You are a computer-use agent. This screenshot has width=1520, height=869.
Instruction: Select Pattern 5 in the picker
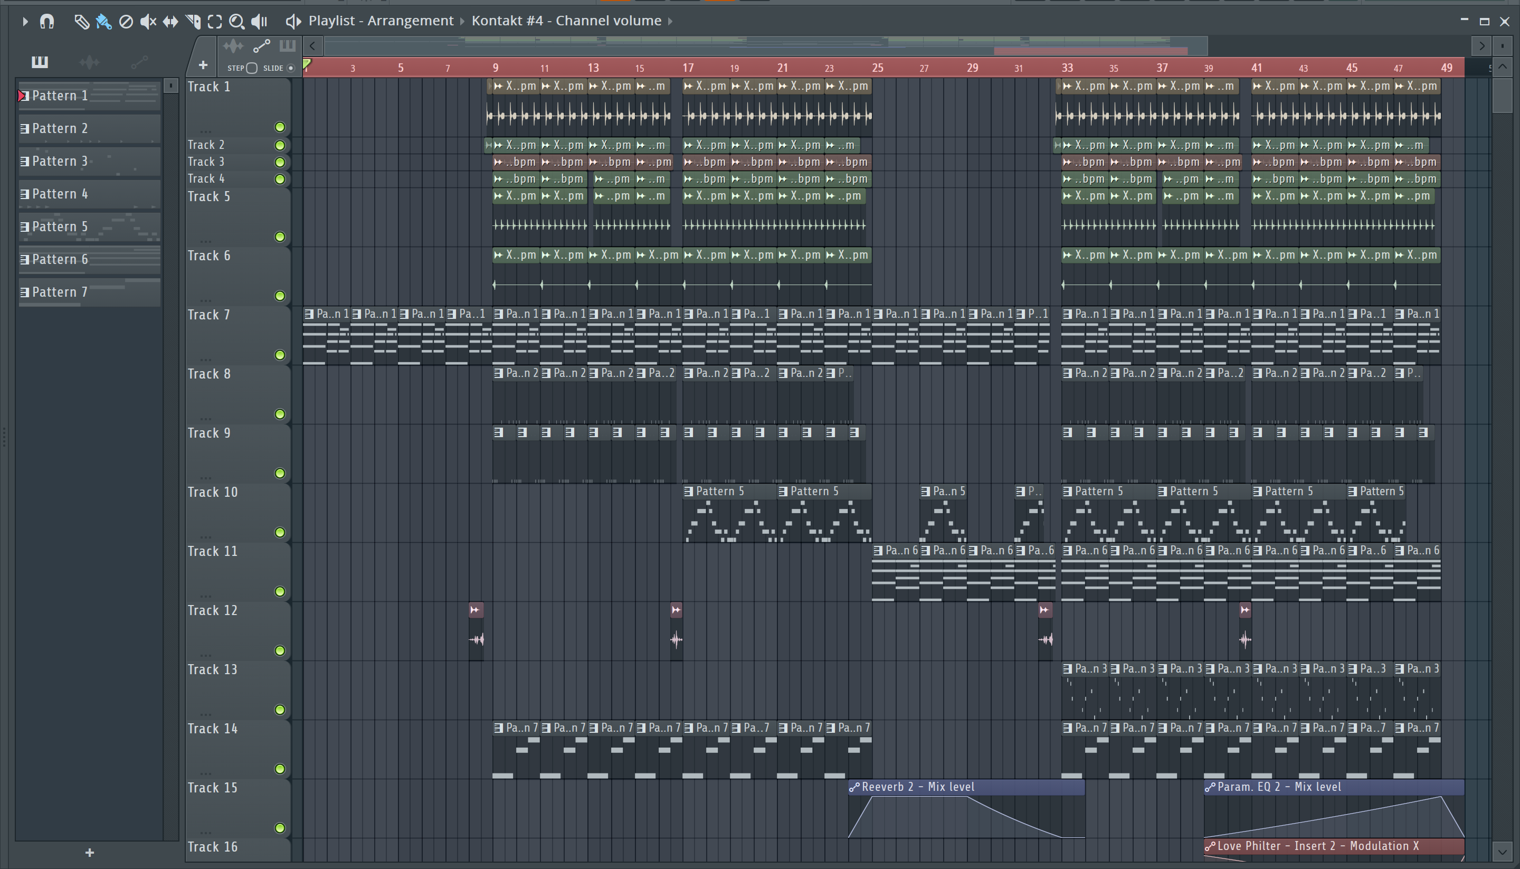90,227
